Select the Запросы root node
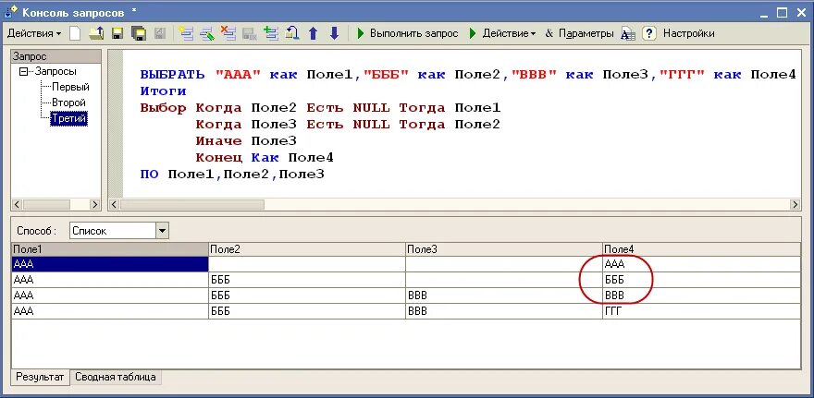The image size is (814, 398). (55, 71)
